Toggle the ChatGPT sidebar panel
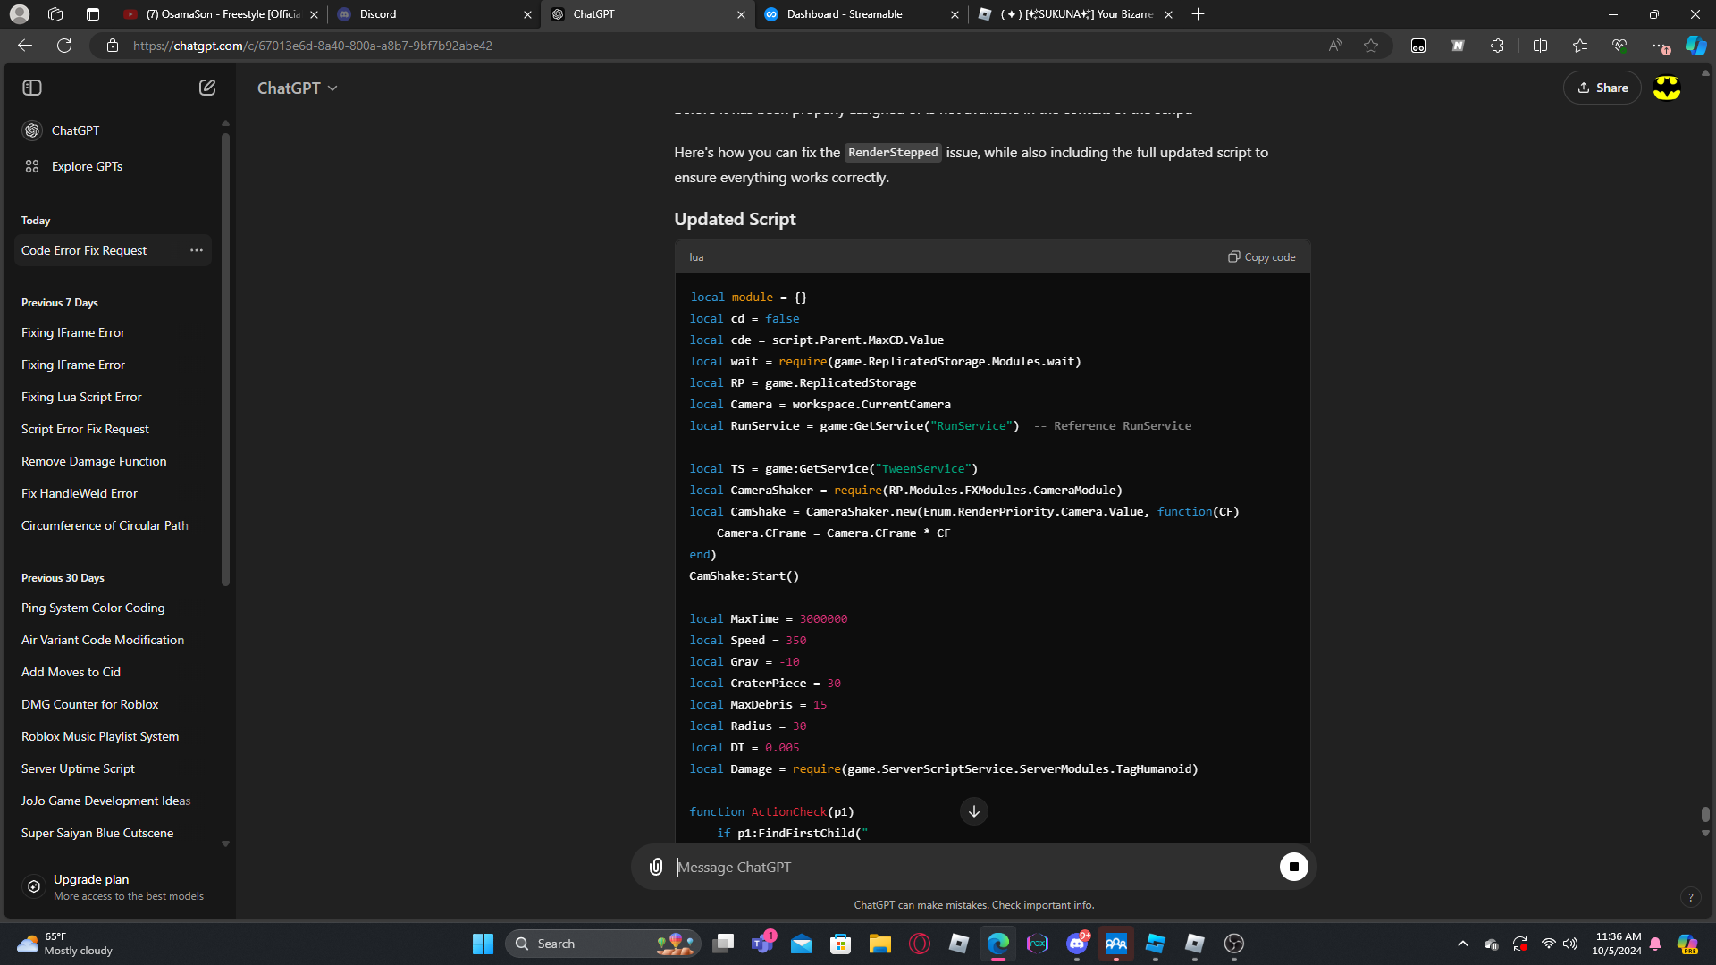Viewport: 1716px width, 965px height. (x=32, y=88)
